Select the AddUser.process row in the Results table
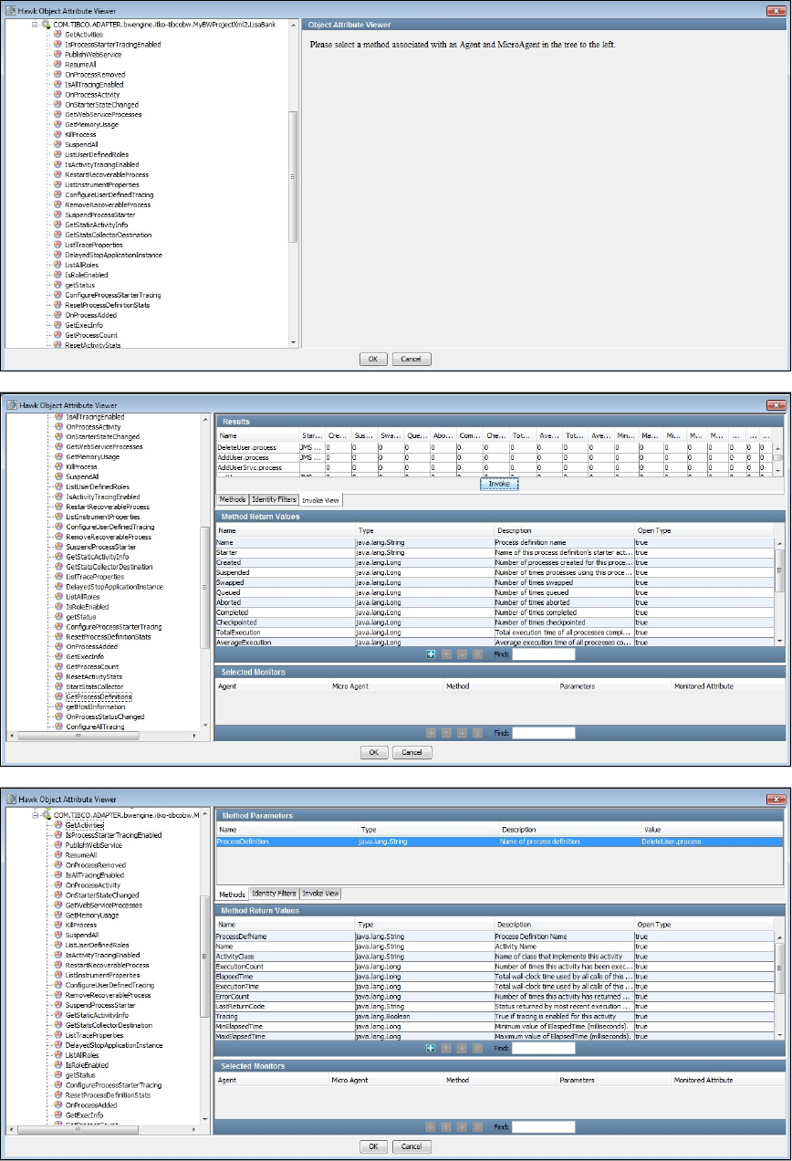The image size is (792, 1161). pyautogui.click(x=495, y=457)
